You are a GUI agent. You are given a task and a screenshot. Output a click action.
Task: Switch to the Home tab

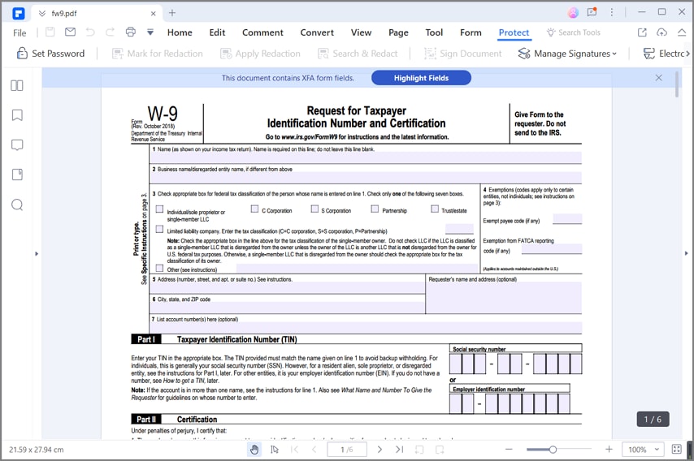(x=180, y=32)
